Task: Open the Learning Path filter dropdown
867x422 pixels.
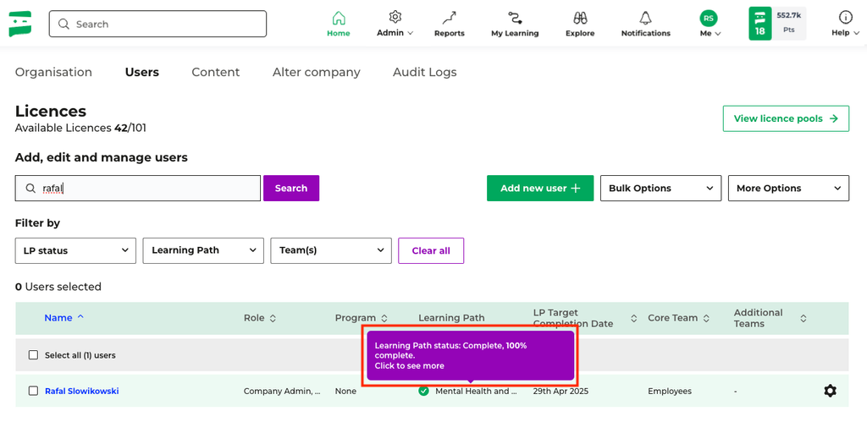Action: (x=203, y=250)
